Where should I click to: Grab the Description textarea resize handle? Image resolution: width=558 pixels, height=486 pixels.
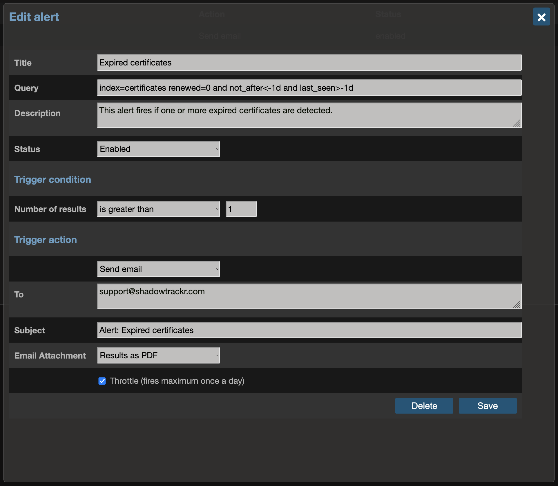pyautogui.click(x=517, y=123)
